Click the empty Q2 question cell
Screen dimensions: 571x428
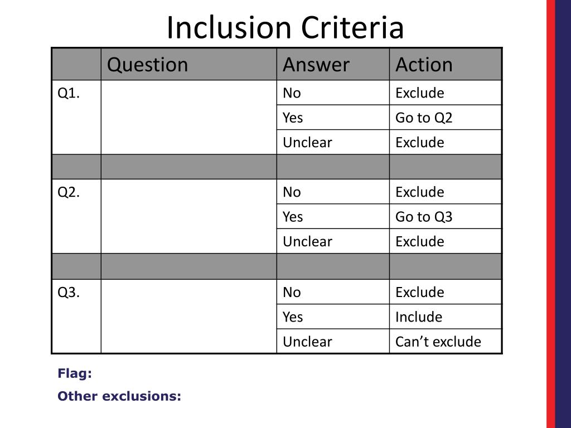coord(188,216)
